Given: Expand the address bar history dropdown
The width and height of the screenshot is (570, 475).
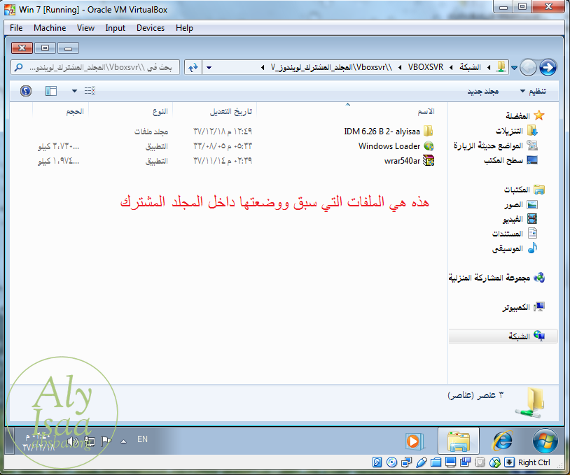Looking at the screenshot, I should pyautogui.click(x=209, y=67).
